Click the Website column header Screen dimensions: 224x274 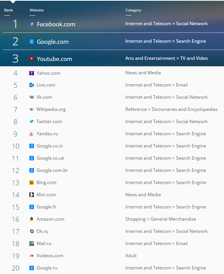[x=37, y=10]
